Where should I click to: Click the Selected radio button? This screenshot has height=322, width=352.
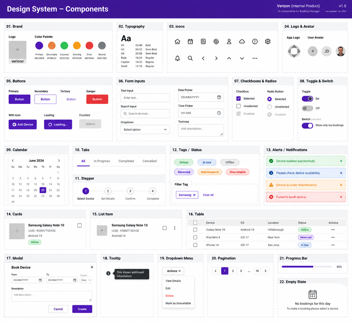[270, 99]
